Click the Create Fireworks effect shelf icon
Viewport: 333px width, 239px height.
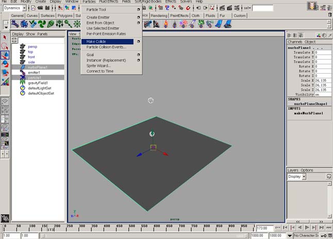tap(184, 24)
